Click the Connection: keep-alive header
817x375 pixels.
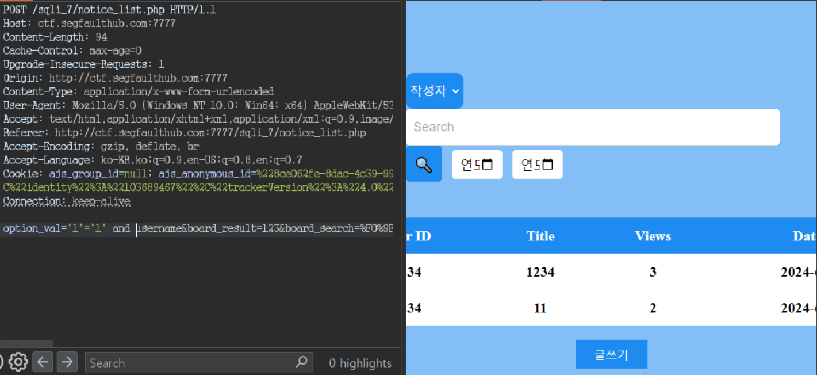tap(67, 201)
